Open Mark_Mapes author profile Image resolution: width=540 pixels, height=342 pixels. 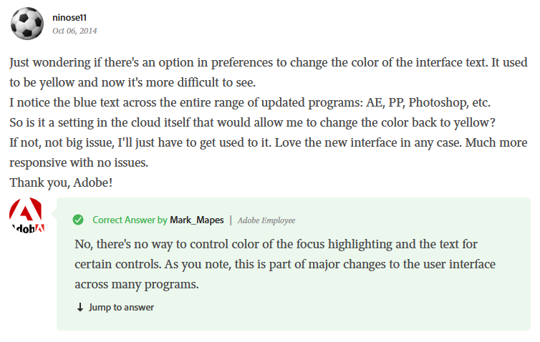pyautogui.click(x=197, y=220)
